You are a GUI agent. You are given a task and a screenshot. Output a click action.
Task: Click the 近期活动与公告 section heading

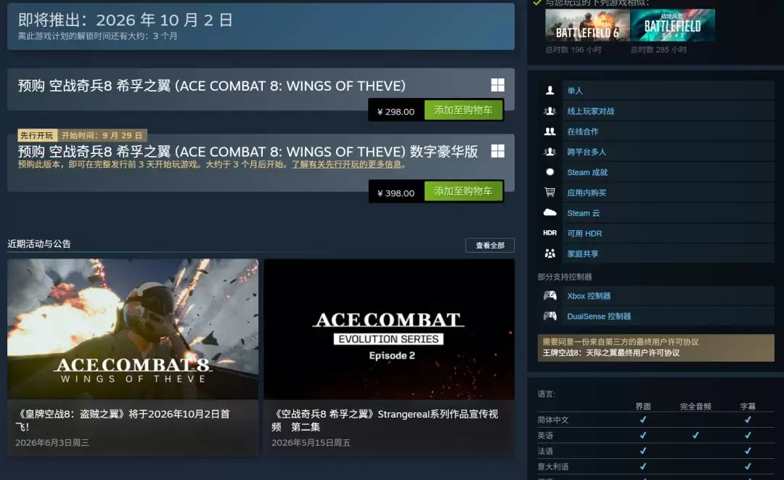click(39, 244)
